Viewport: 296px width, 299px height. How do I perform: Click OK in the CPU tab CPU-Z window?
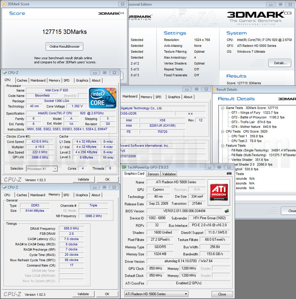107,179
